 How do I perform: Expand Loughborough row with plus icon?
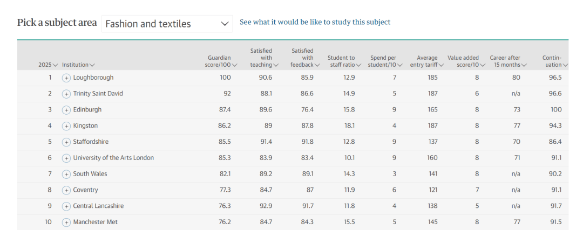point(66,78)
